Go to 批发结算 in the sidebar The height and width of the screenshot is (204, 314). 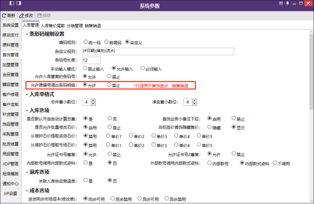11,144
